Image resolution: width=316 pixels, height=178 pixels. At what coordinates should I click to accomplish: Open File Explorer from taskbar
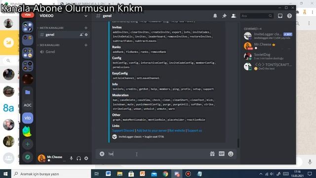pyautogui.click(x=119, y=174)
